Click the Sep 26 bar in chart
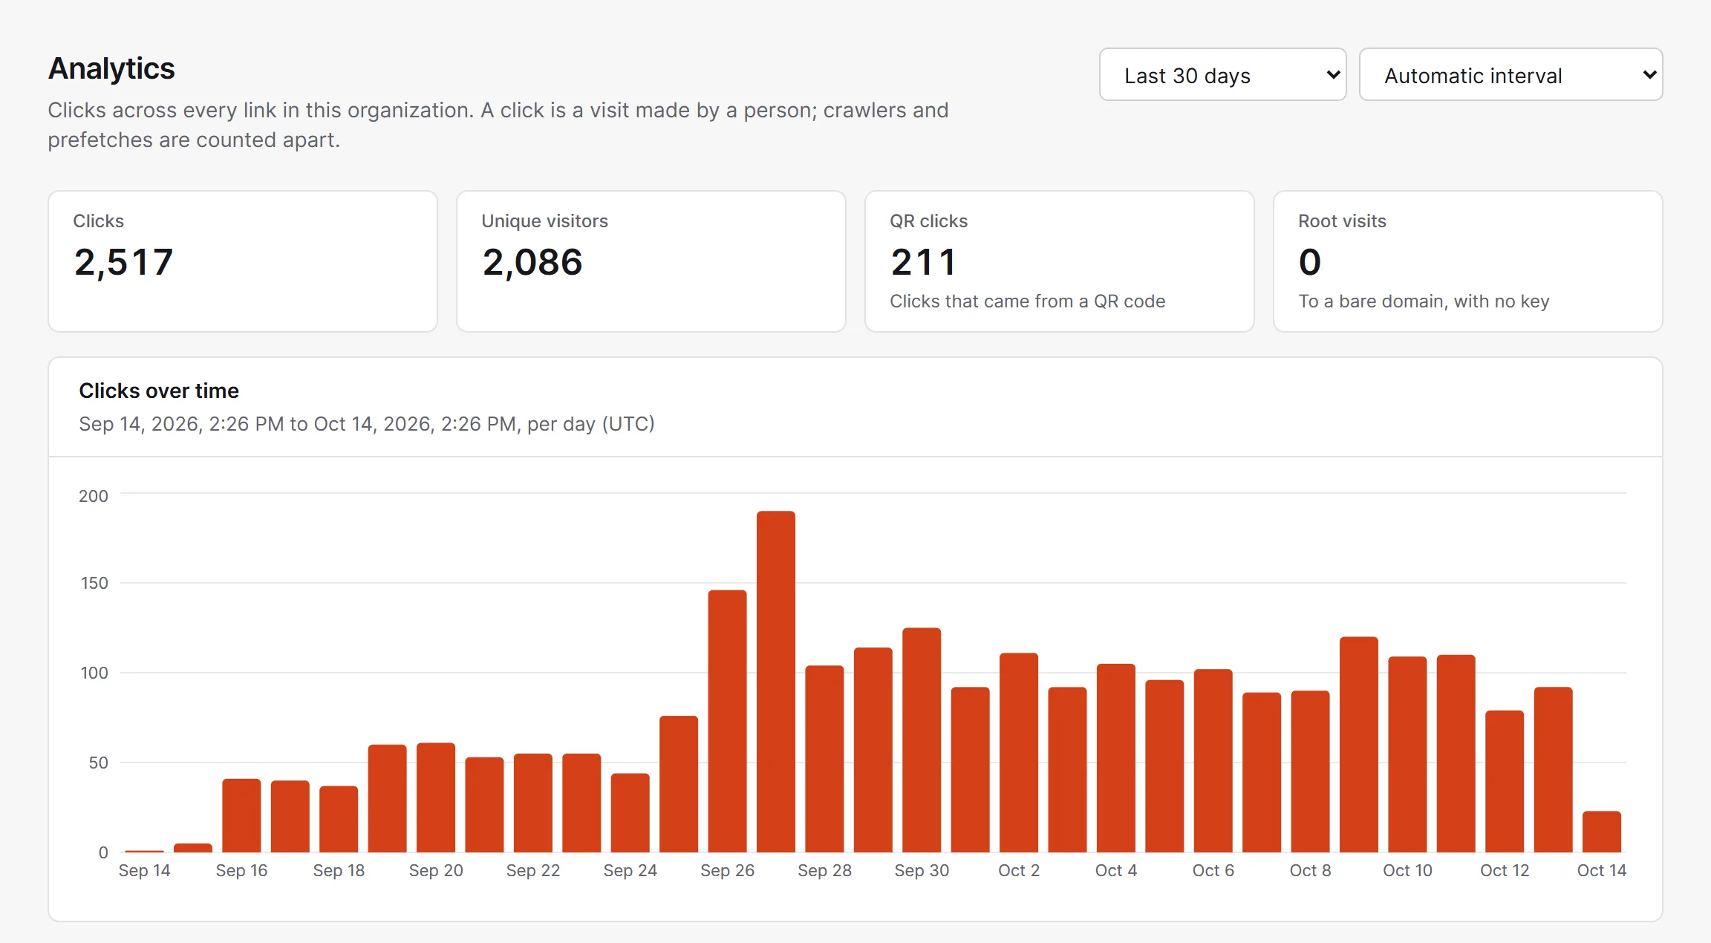The height and width of the screenshot is (943, 1711). coord(727,721)
